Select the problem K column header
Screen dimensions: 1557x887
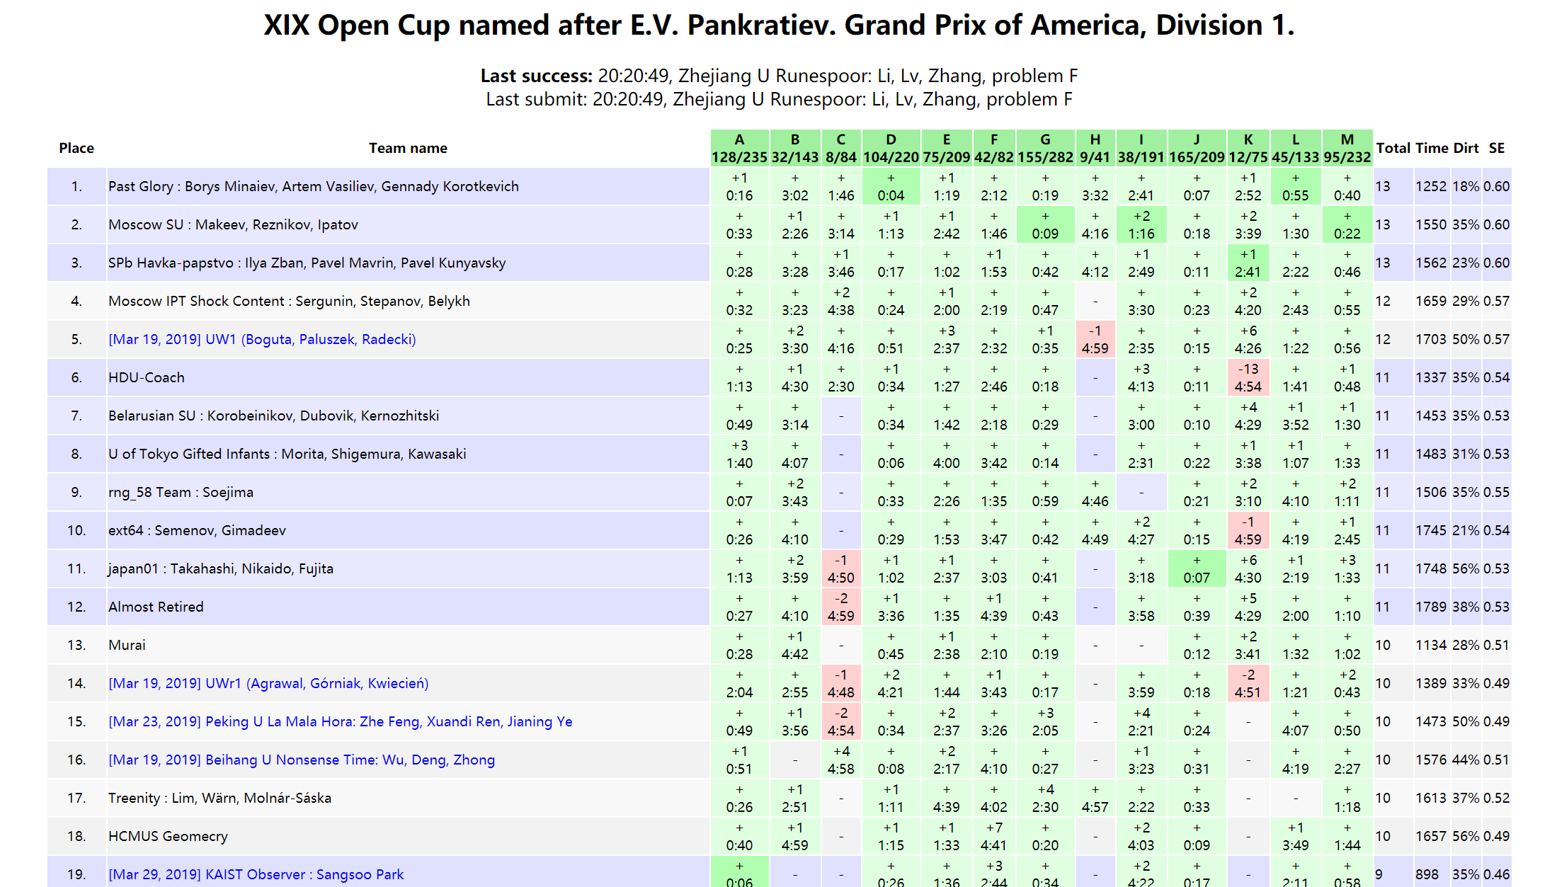[x=1248, y=148]
